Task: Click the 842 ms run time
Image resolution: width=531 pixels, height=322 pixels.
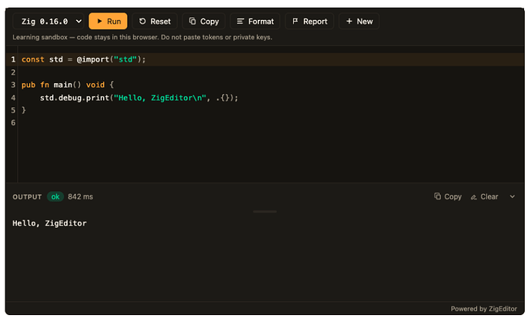Action: 80,197
